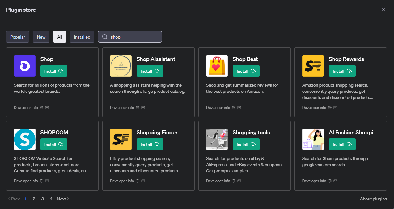The width and height of the screenshot is (394, 209).
Task: Open developer website globe for AI Fashion Shopping
Action: click(x=330, y=181)
